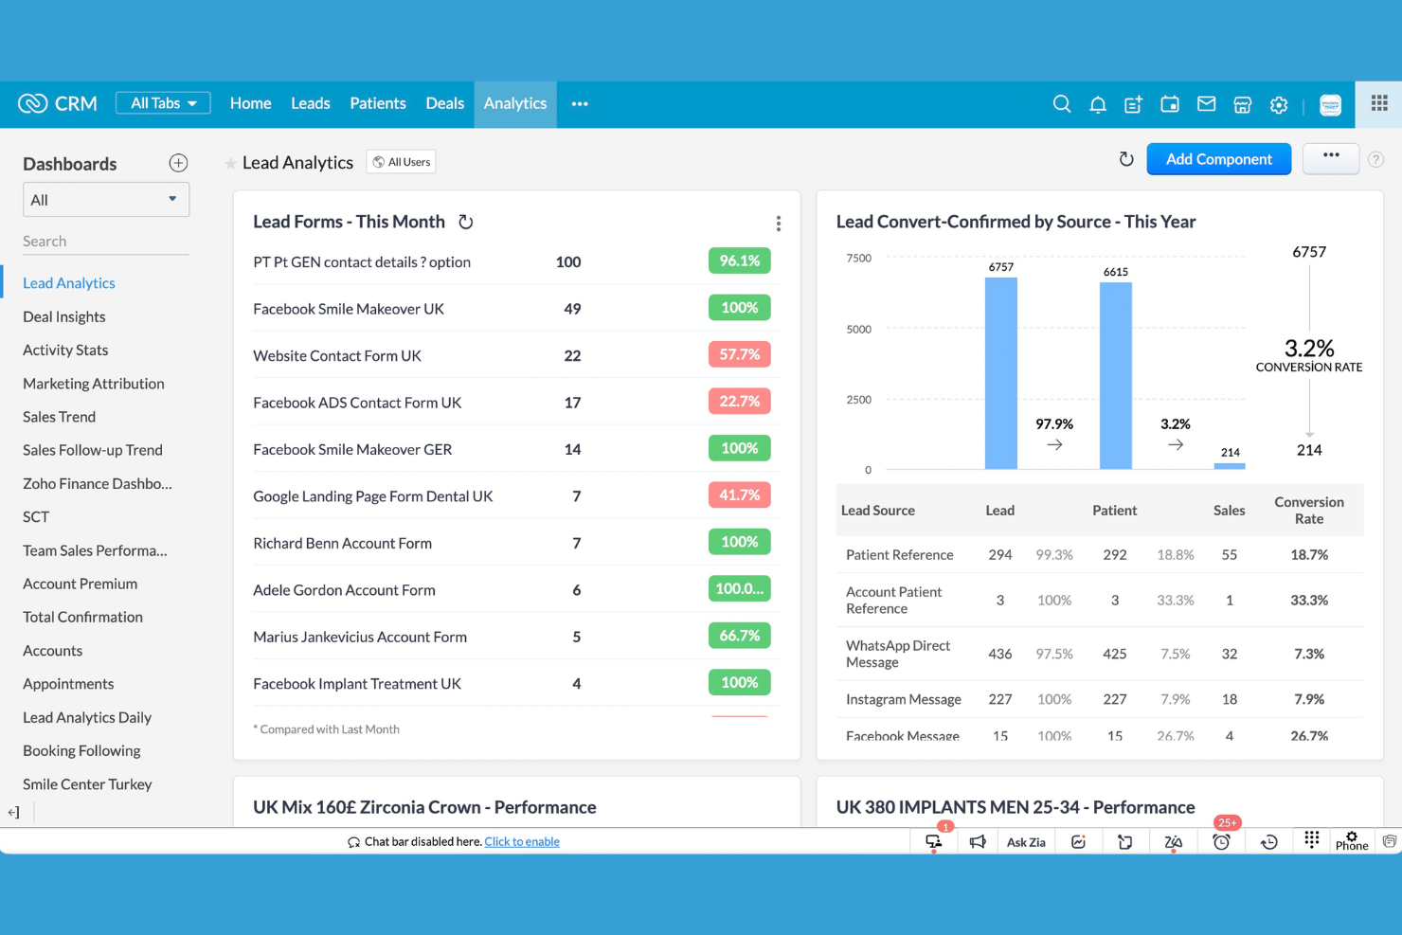Open Booking Following dashboard
Image resolution: width=1402 pixels, height=935 pixels.
tap(81, 750)
